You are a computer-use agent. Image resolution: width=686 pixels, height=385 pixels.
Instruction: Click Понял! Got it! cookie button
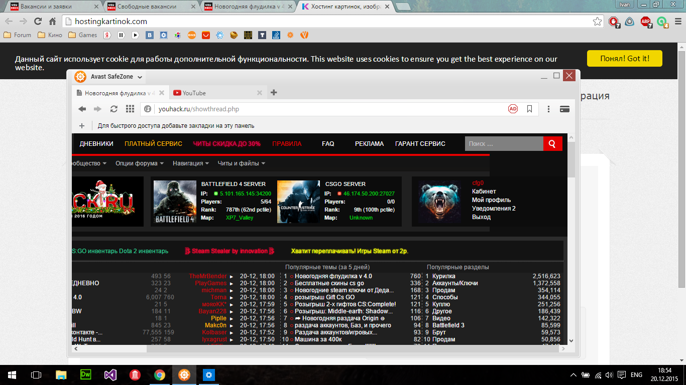click(x=625, y=58)
